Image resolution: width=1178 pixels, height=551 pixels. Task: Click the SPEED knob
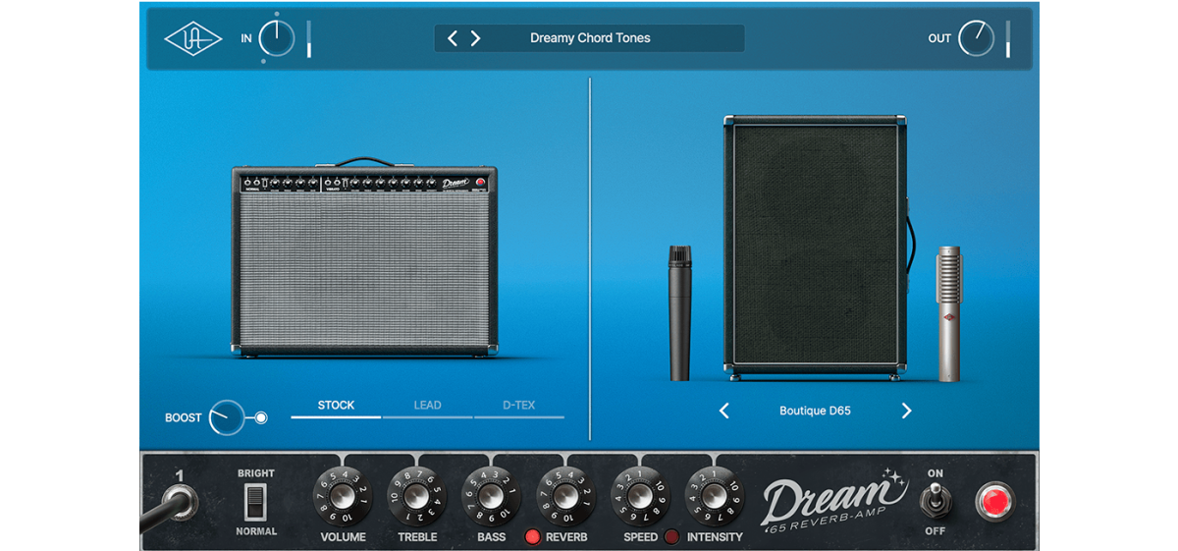(x=641, y=497)
